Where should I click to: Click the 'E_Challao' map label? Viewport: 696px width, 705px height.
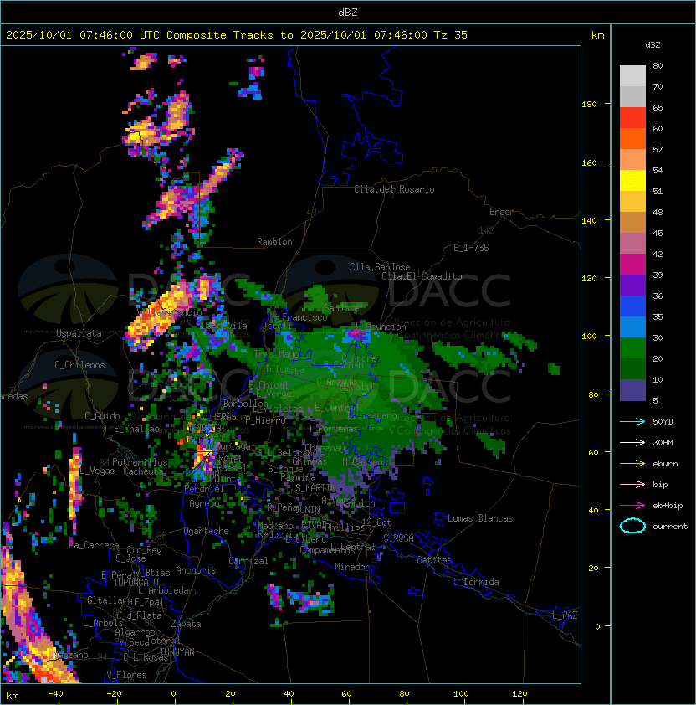136,429
